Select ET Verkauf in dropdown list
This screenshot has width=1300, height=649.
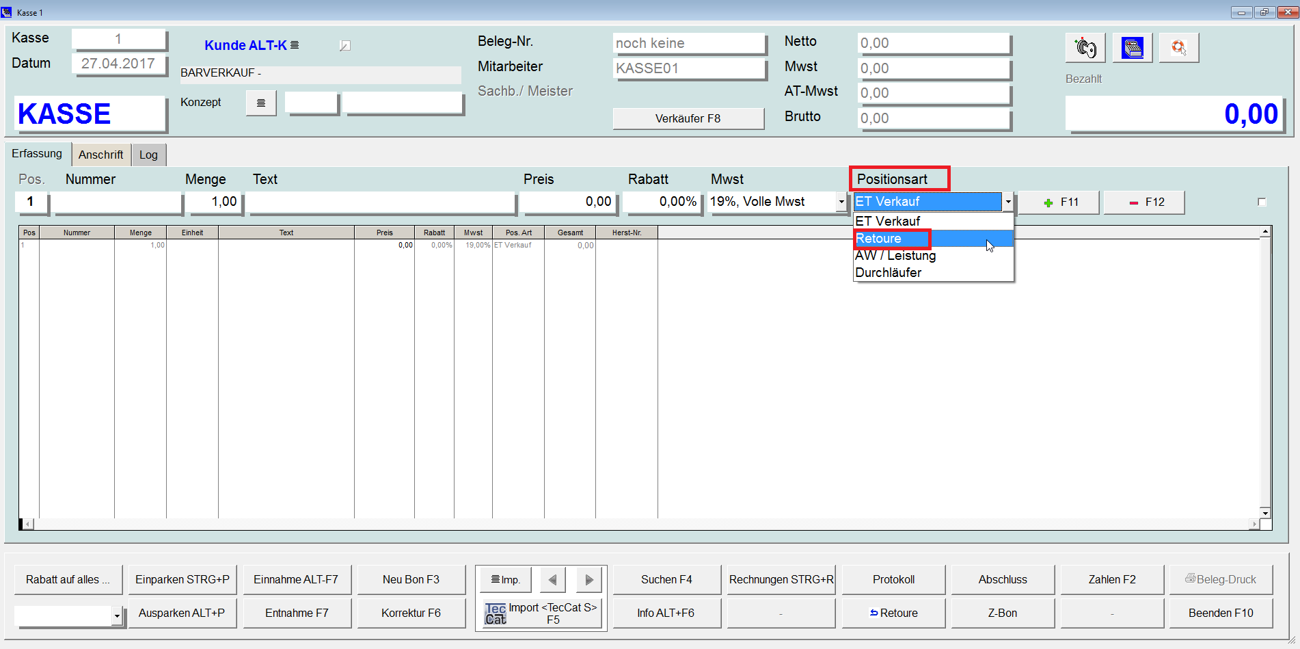933,222
